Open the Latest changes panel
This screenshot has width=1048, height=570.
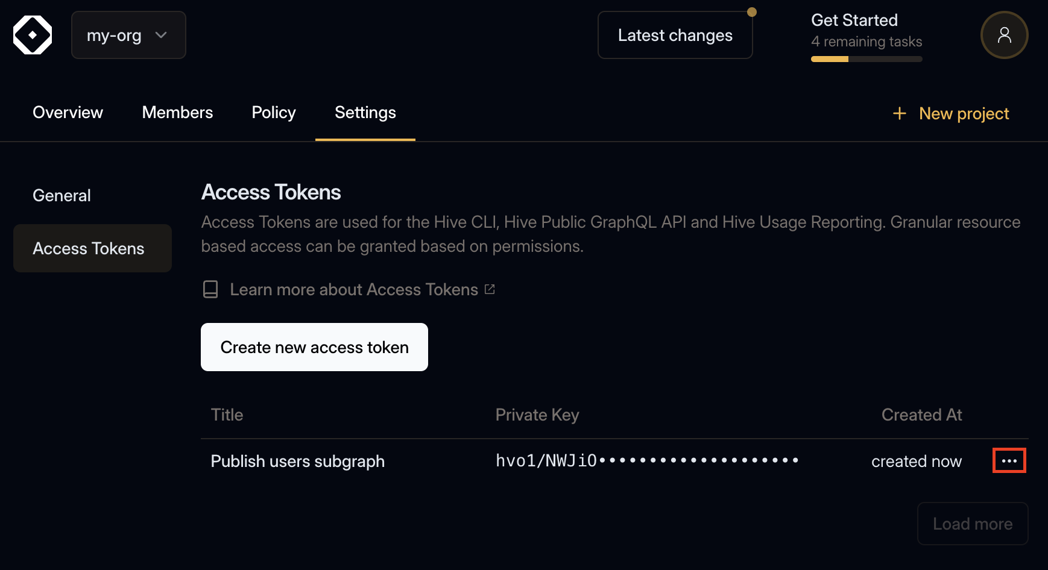tap(675, 35)
